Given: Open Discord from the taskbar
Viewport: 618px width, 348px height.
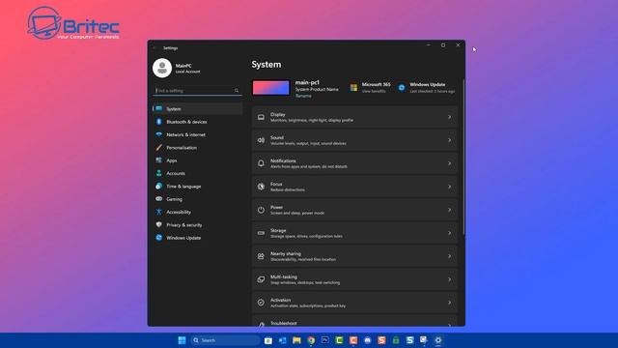Looking at the screenshot, I should 367,340.
